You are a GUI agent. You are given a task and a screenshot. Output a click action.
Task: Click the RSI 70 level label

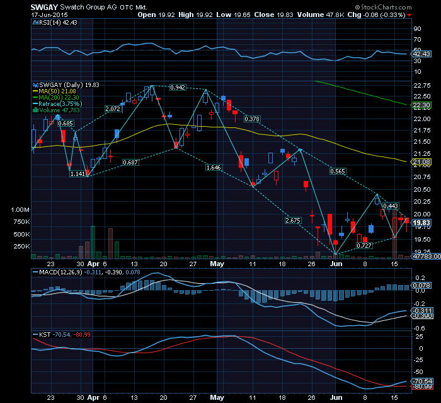point(417,40)
